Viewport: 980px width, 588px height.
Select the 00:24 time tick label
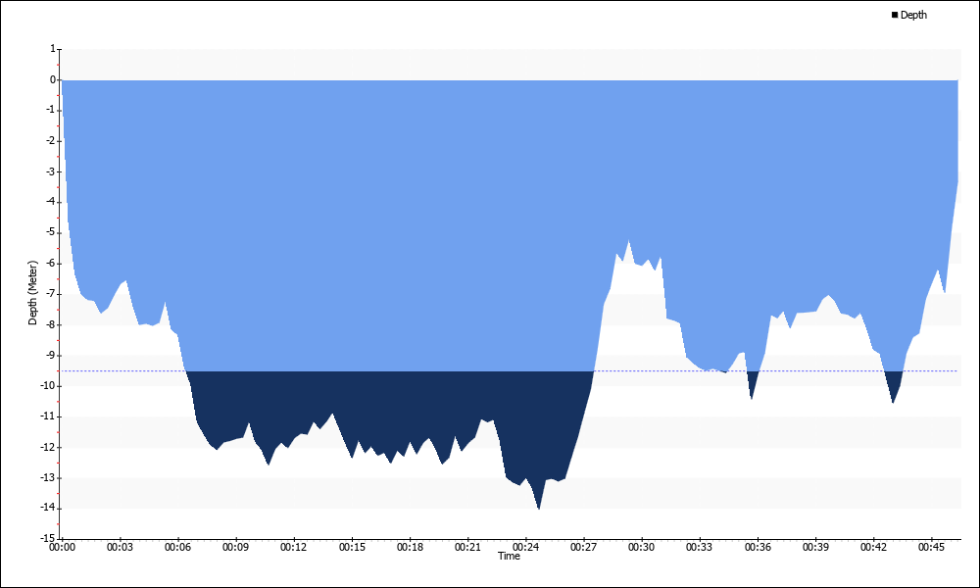(525, 548)
